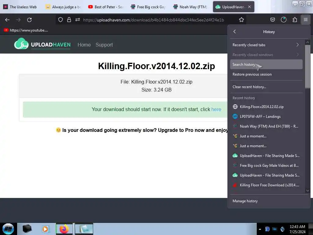Click the forward navigation arrow
This screenshot has height=235, width=313.
18,20
